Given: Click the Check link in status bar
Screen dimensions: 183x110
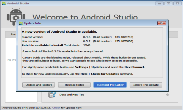Looking at the screenshot, I should [x=56, y=108].
